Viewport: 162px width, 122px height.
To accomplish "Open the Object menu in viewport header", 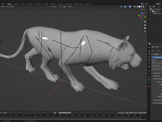I will click(12, 6).
